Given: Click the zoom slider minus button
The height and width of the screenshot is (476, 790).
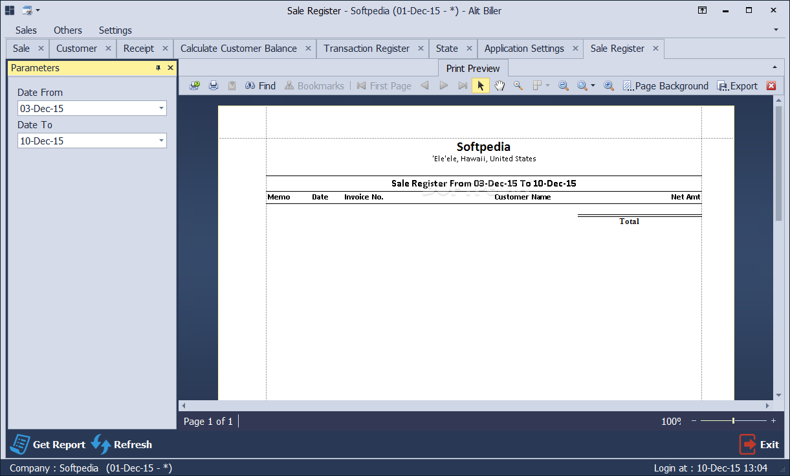Looking at the screenshot, I should point(694,421).
